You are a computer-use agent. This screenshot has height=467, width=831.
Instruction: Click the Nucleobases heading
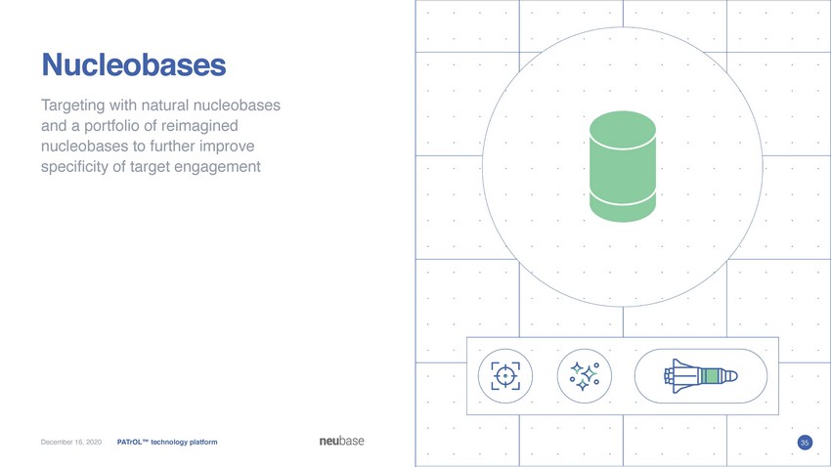tap(134, 65)
